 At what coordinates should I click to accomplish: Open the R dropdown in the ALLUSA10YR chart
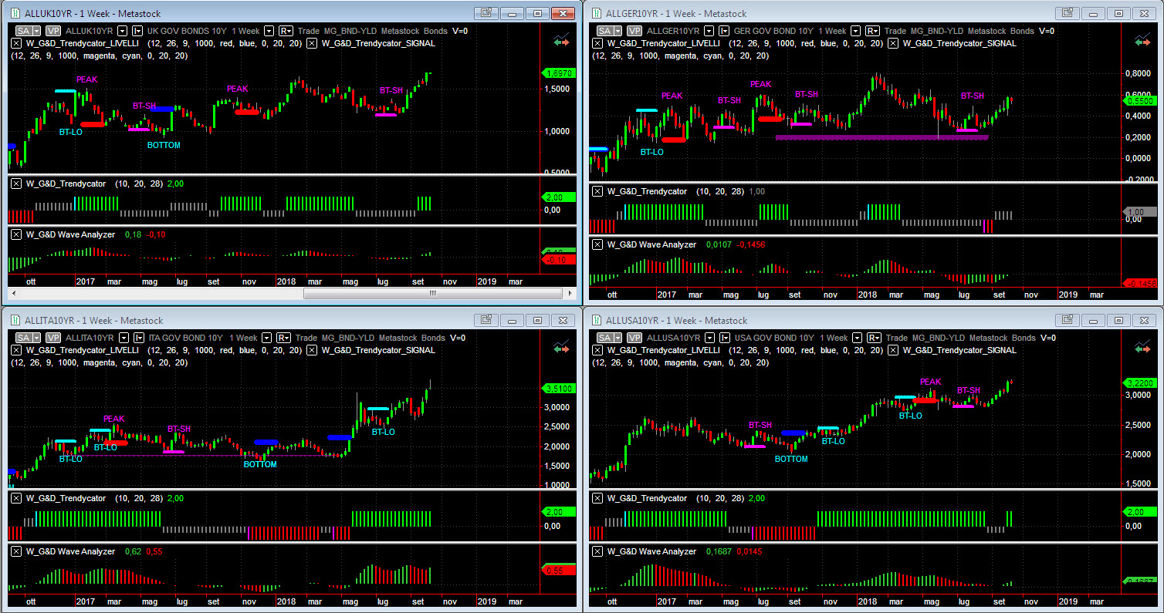point(872,338)
